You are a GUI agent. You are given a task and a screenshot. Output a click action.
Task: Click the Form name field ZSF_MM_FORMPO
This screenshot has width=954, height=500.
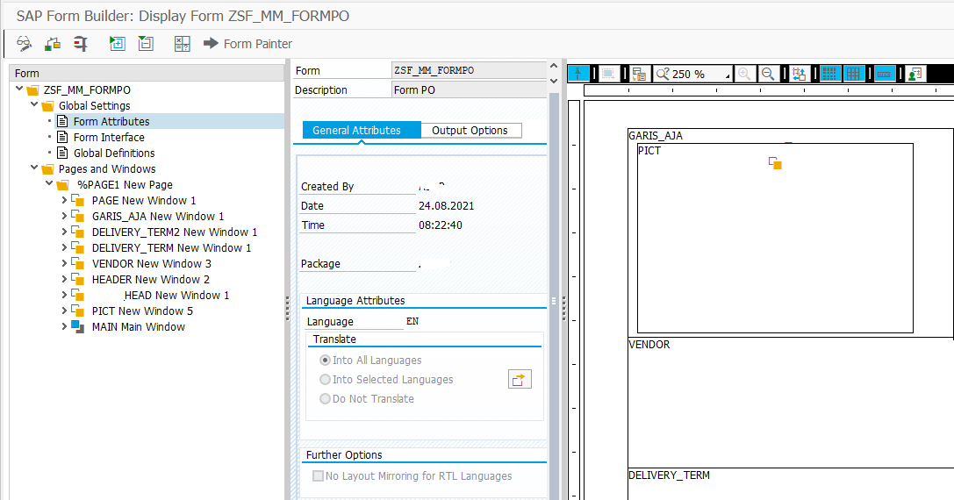(469, 70)
